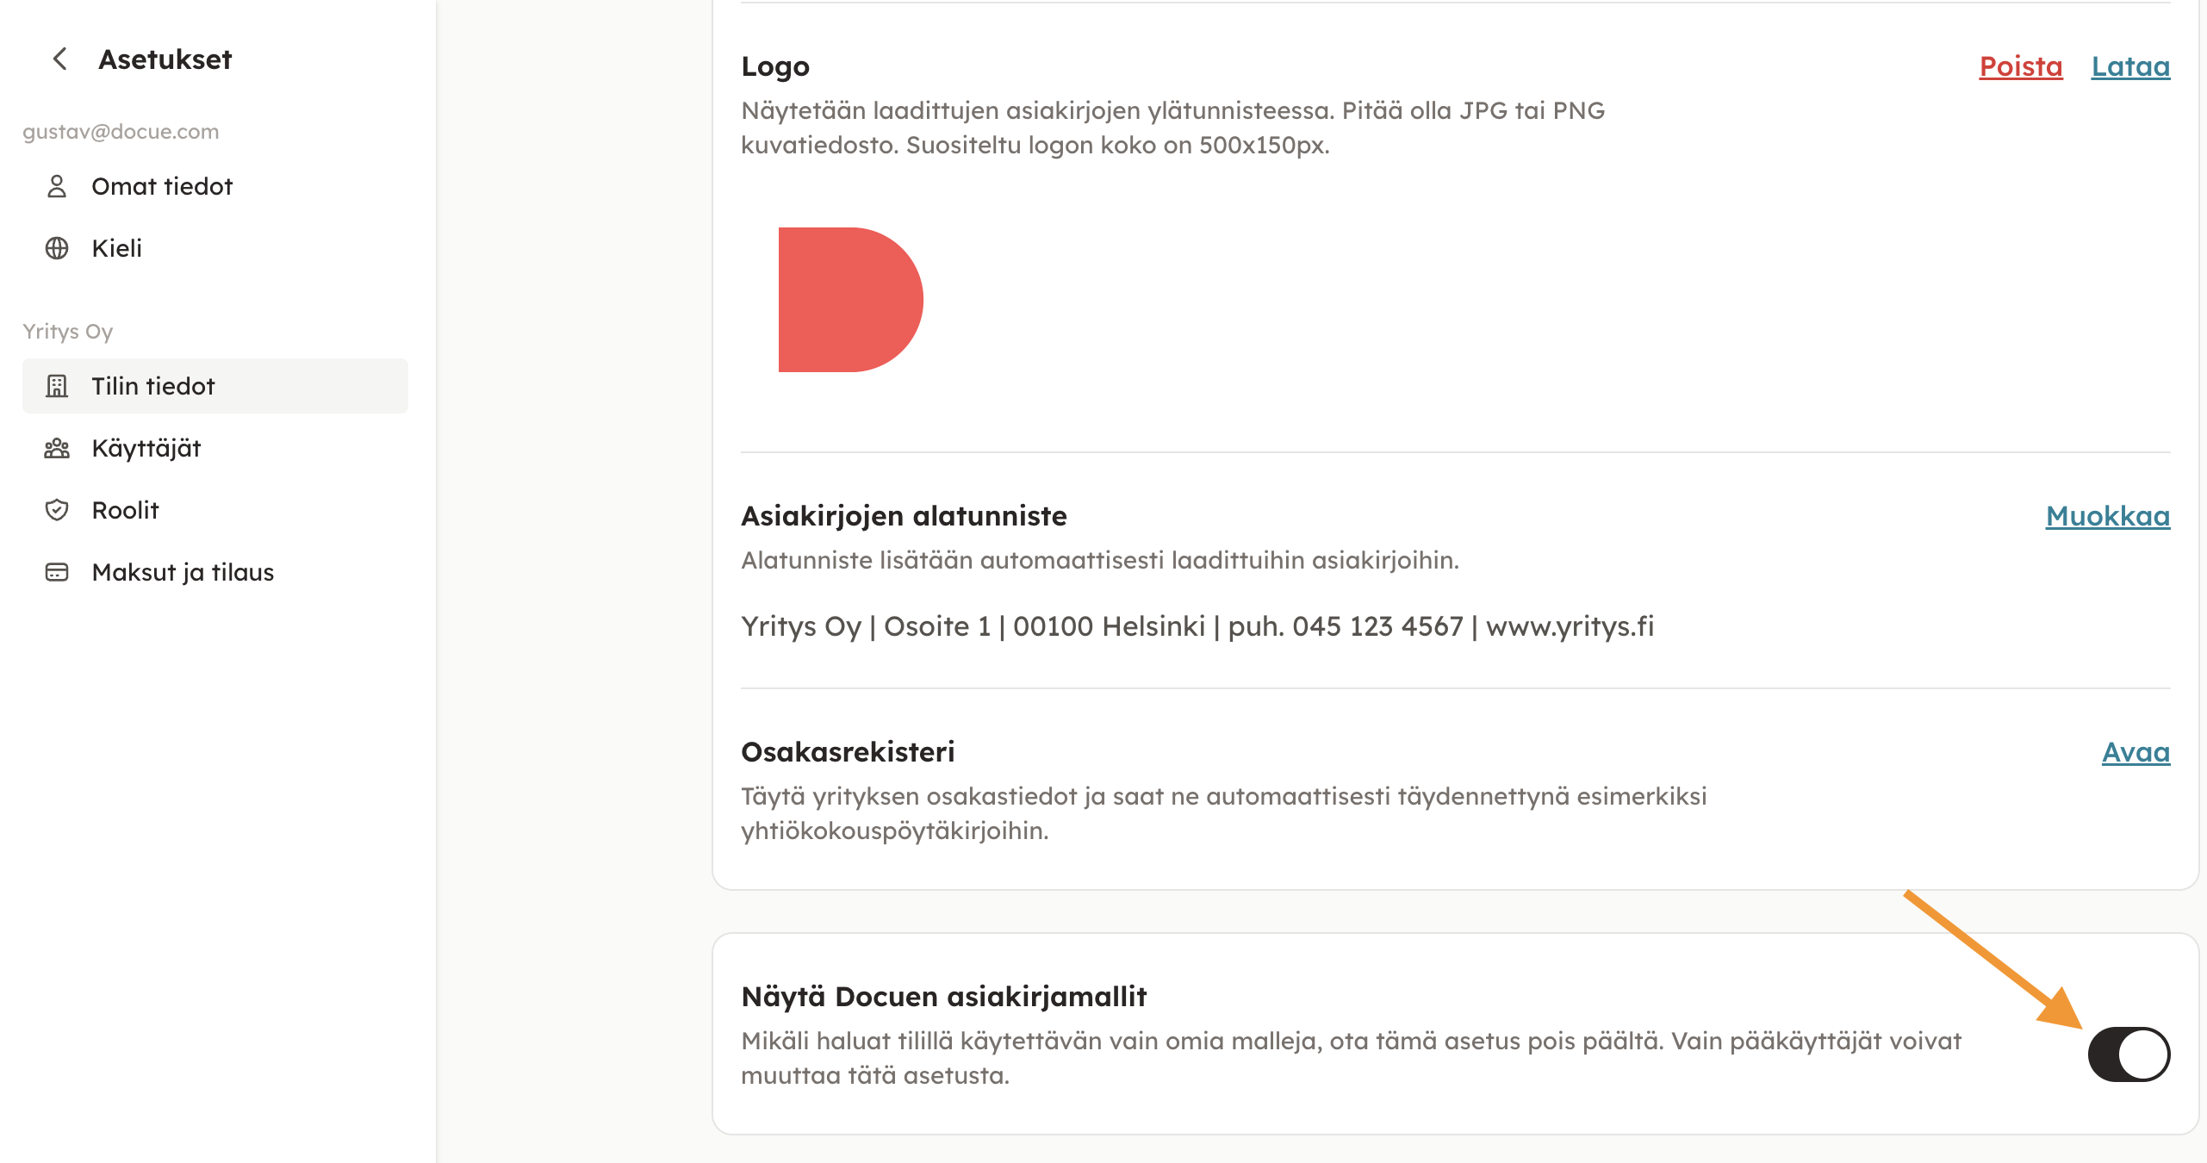Click Muokkaa to edit the footer
2207x1163 pixels.
click(2108, 517)
